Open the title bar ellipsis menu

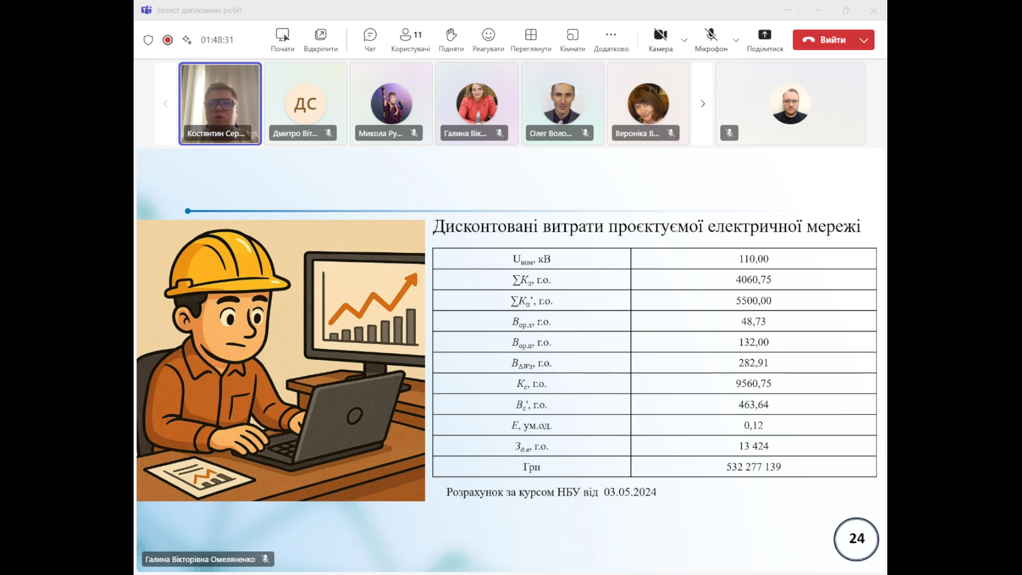787,10
